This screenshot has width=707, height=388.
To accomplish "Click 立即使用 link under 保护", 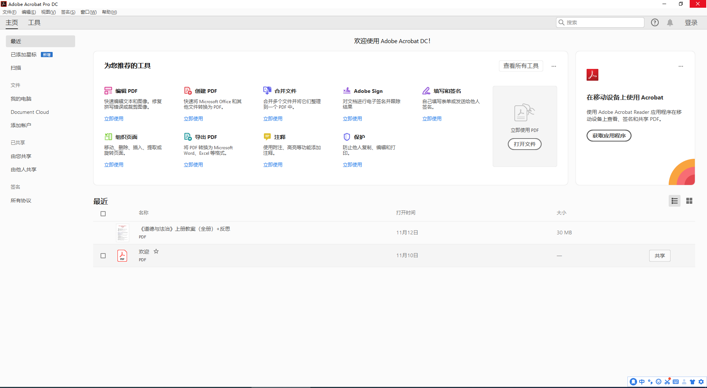I will pyautogui.click(x=352, y=165).
